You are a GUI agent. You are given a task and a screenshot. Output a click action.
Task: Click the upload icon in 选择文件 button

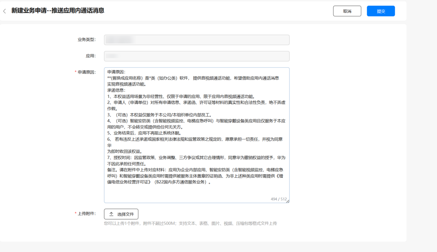[111, 214]
